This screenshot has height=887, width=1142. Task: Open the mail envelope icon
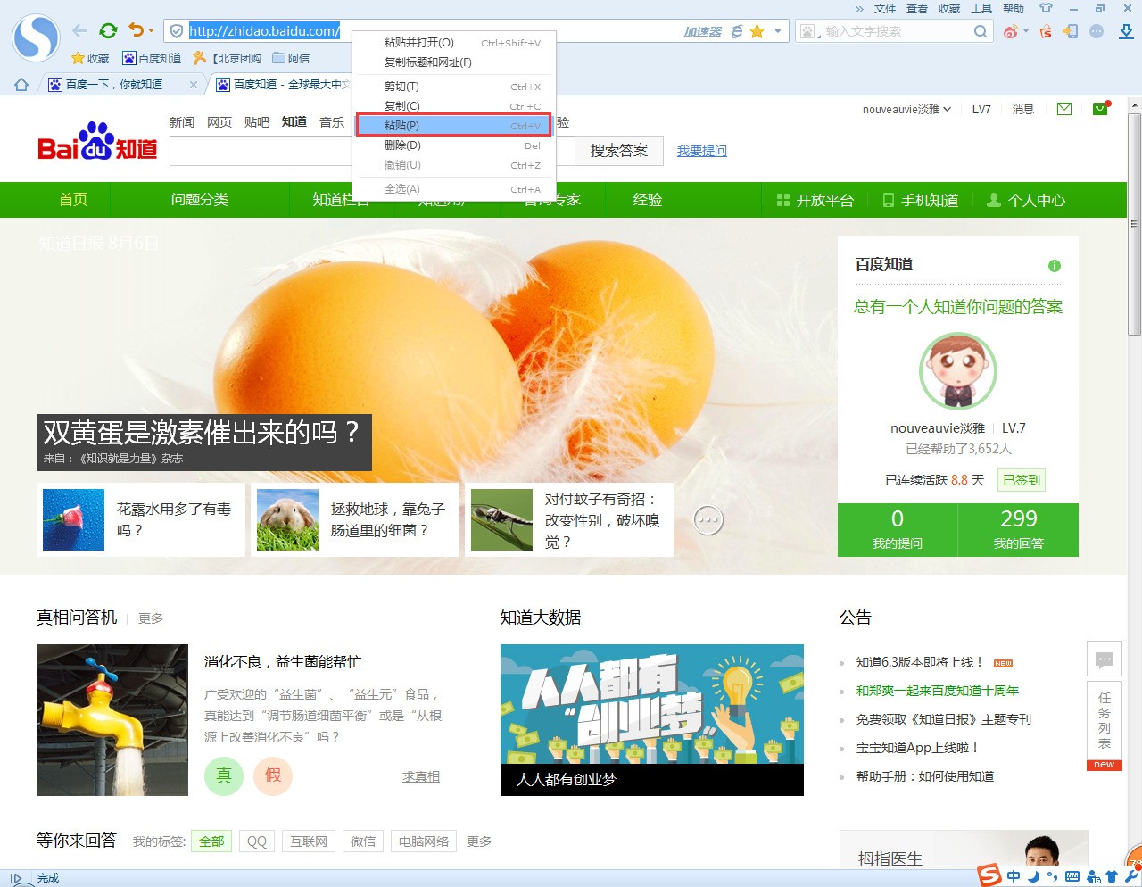[x=1064, y=109]
